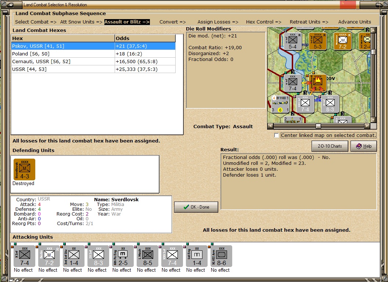
Task: Click minimap vertical scrollbar down arrow
Action: (373, 120)
